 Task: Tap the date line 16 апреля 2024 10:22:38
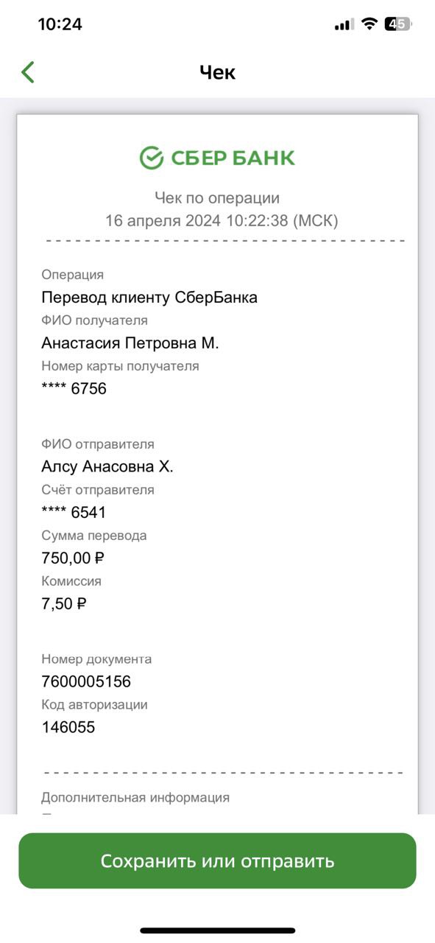[x=222, y=220]
